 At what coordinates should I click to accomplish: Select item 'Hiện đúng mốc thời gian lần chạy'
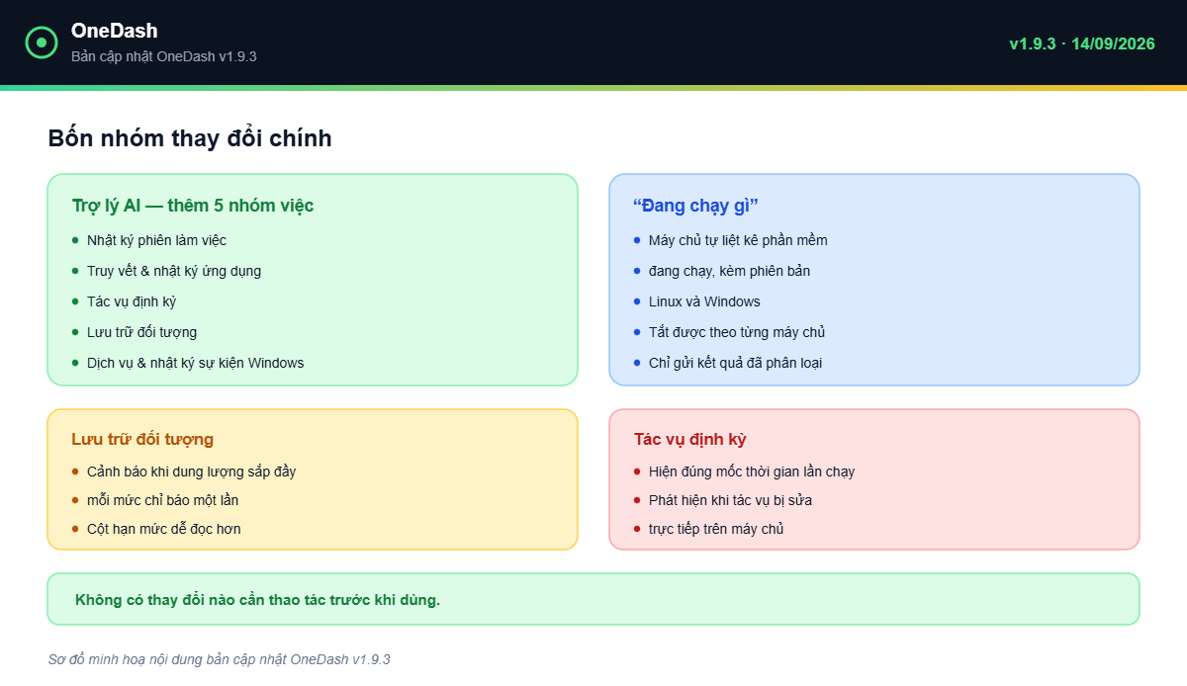752,472
